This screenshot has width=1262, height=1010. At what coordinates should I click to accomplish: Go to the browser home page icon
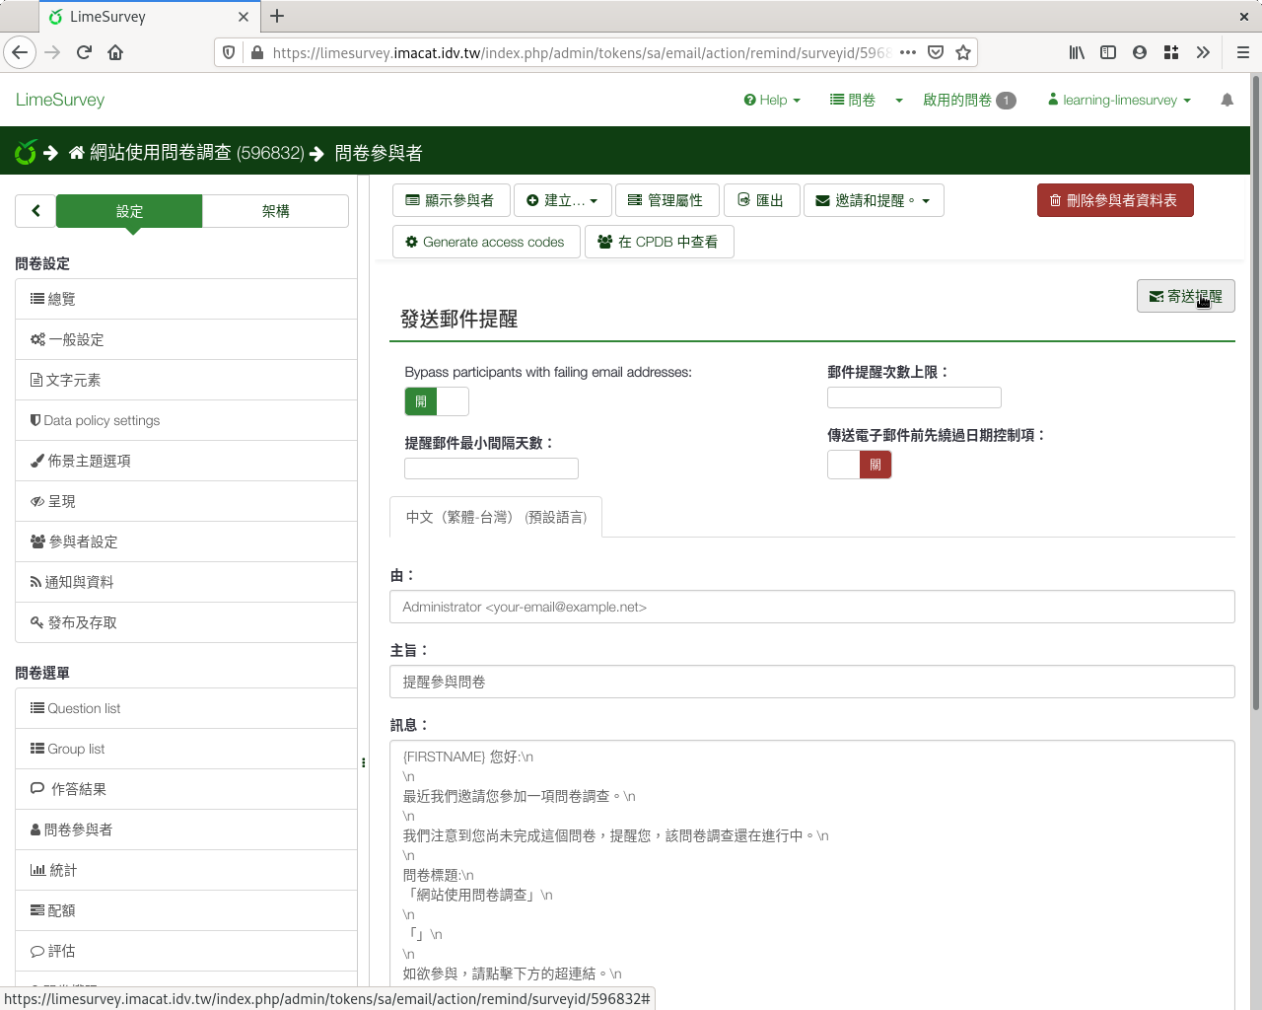115,52
